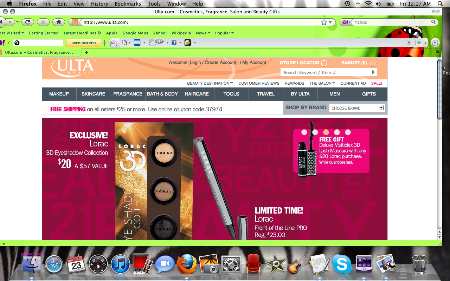Image resolution: width=450 pixels, height=281 pixels.
Task: Expand the News bookmarks folder
Action: coord(203,33)
